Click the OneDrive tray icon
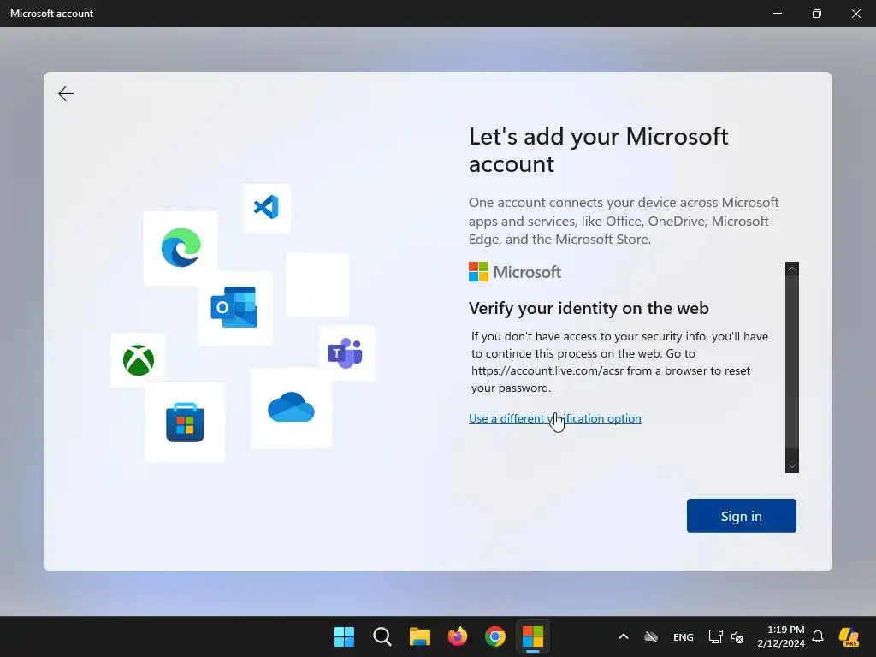 [x=651, y=636]
